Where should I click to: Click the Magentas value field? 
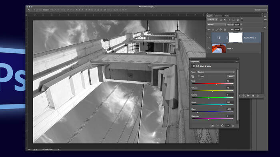230,116
